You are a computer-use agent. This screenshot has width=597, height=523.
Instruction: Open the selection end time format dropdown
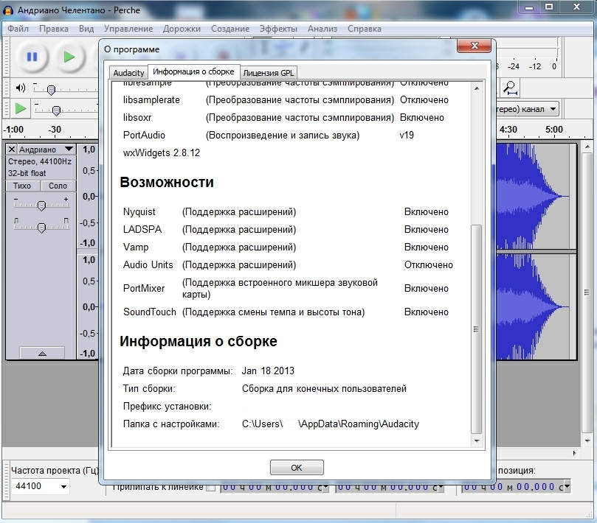(441, 487)
